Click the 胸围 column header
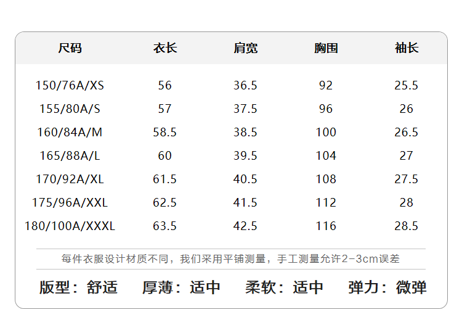462x309 pixels. (x=326, y=48)
